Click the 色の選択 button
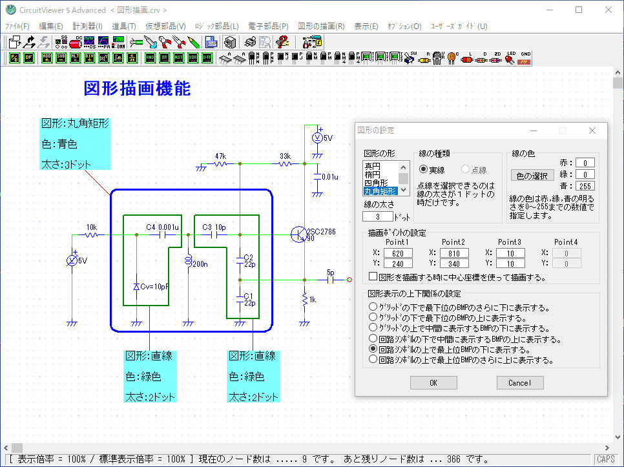This screenshot has width=624, height=467. tap(532, 176)
